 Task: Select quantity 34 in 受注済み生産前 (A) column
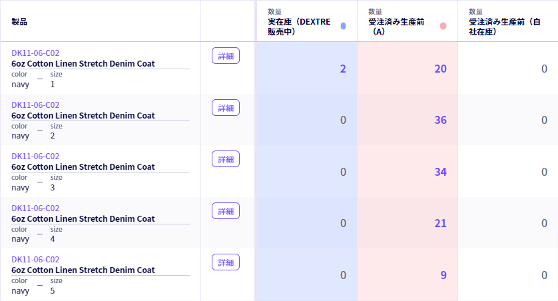(x=440, y=172)
